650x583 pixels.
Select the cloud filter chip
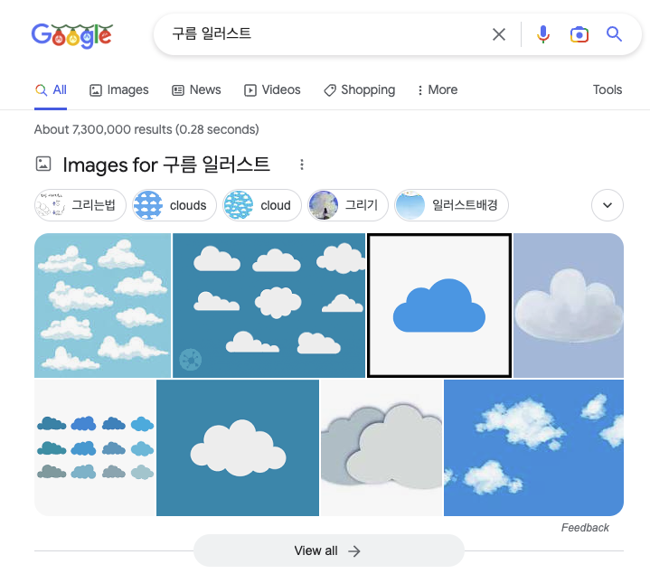click(262, 205)
